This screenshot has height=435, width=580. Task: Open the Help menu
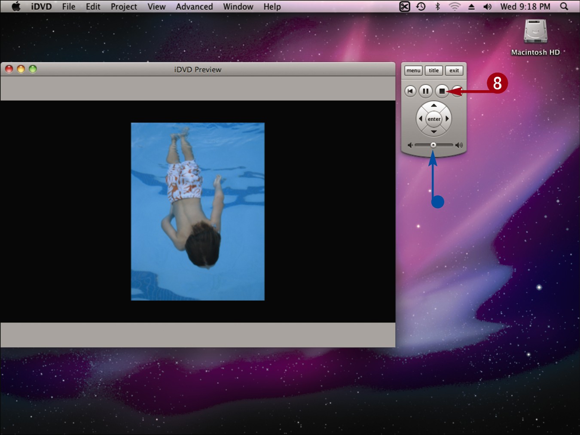click(x=272, y=6)
